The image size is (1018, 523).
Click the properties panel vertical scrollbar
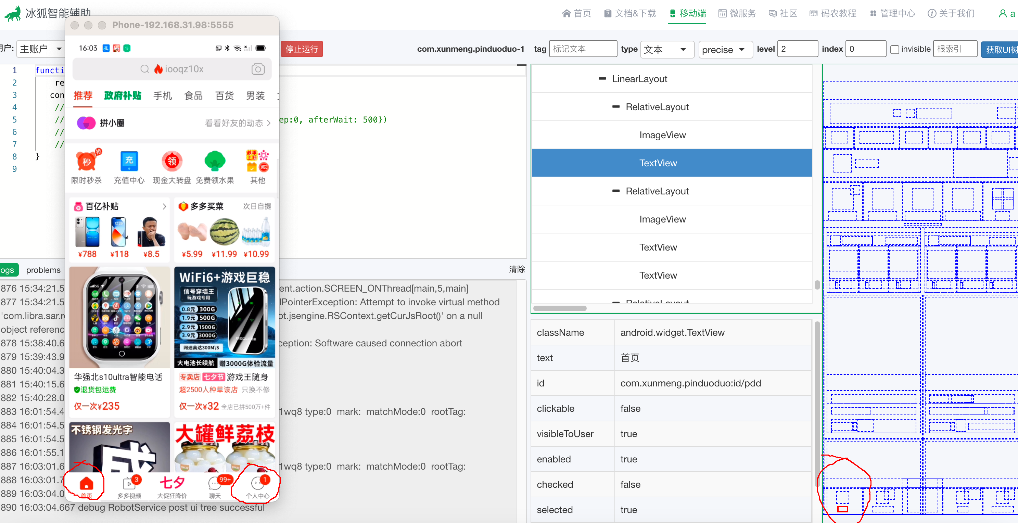(817, 403)
